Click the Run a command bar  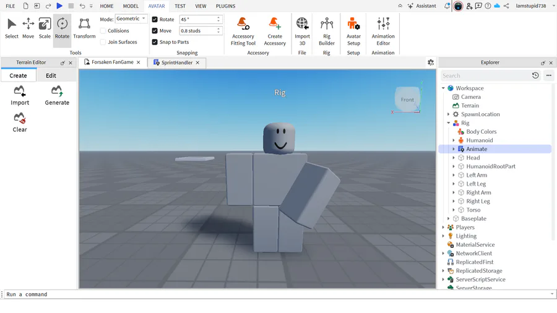tap(277, 294)
